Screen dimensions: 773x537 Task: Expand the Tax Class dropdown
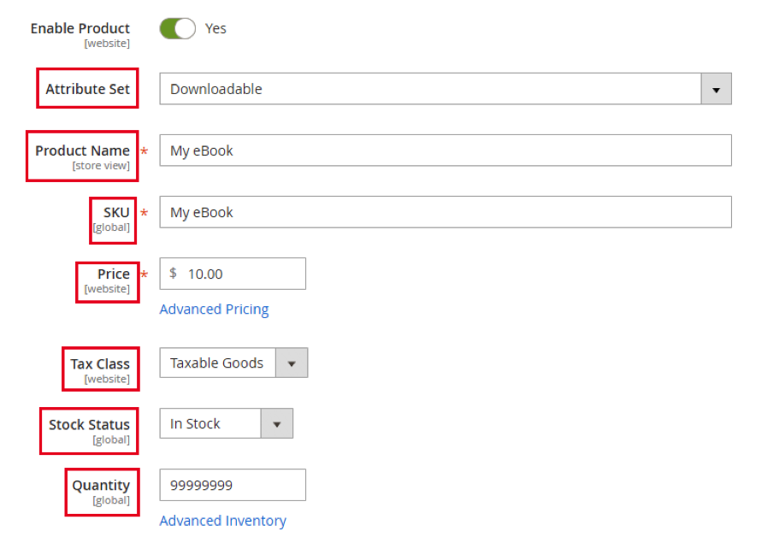[292, 363]
